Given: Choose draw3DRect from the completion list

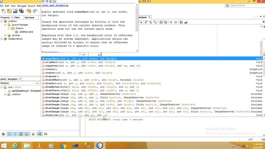Looking at the screenshot, I should [152, 80].
